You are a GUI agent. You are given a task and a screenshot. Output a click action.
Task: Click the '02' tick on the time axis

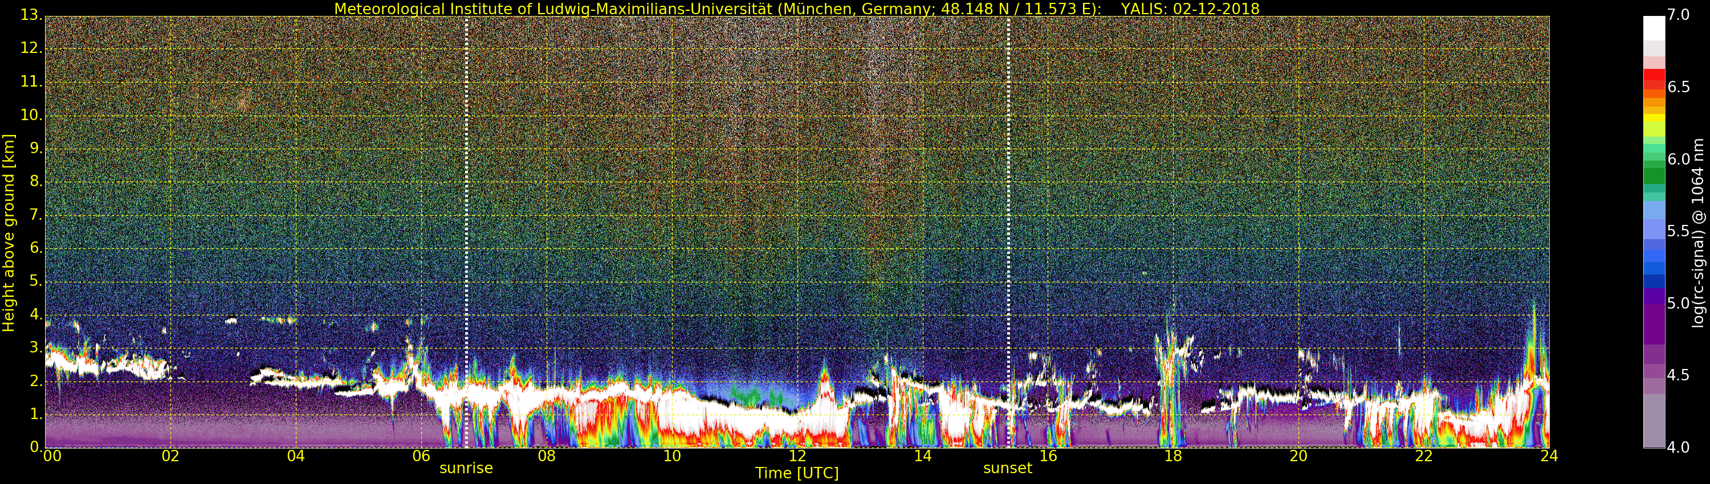click(x=170, y=456)
